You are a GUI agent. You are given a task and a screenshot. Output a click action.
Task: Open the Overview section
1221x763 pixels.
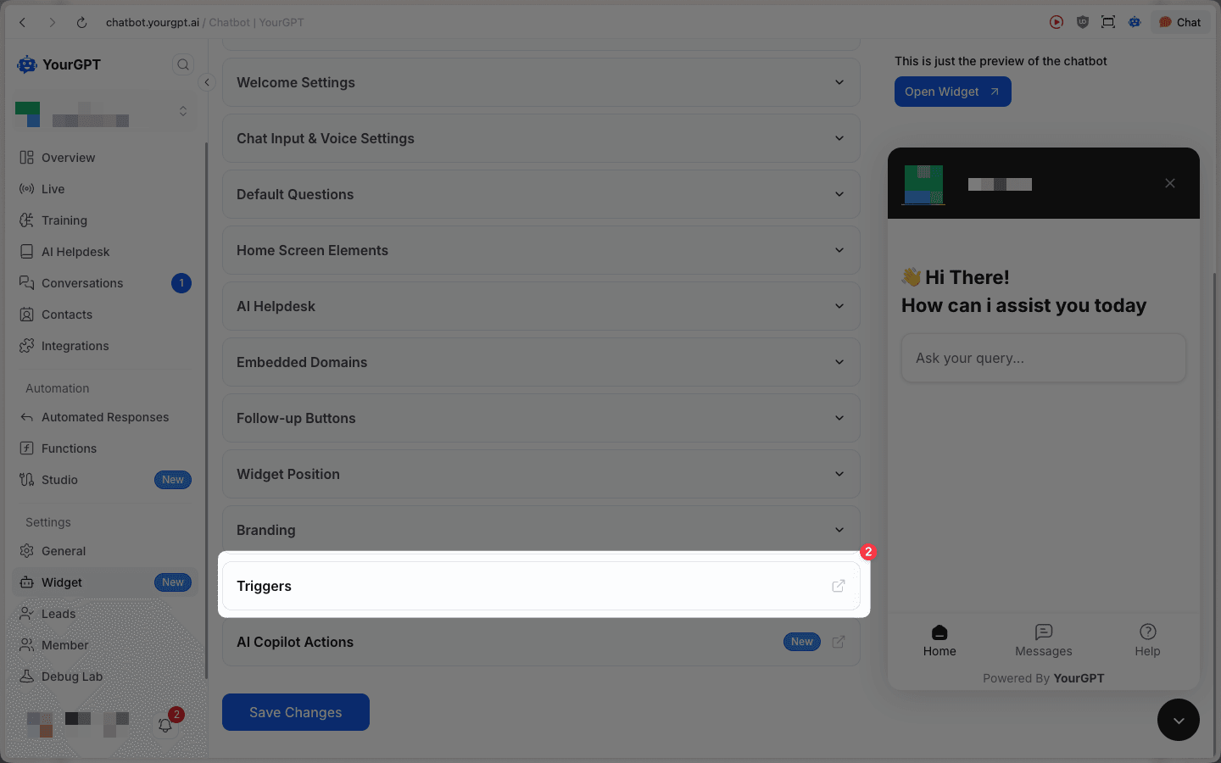pos(68,157)
